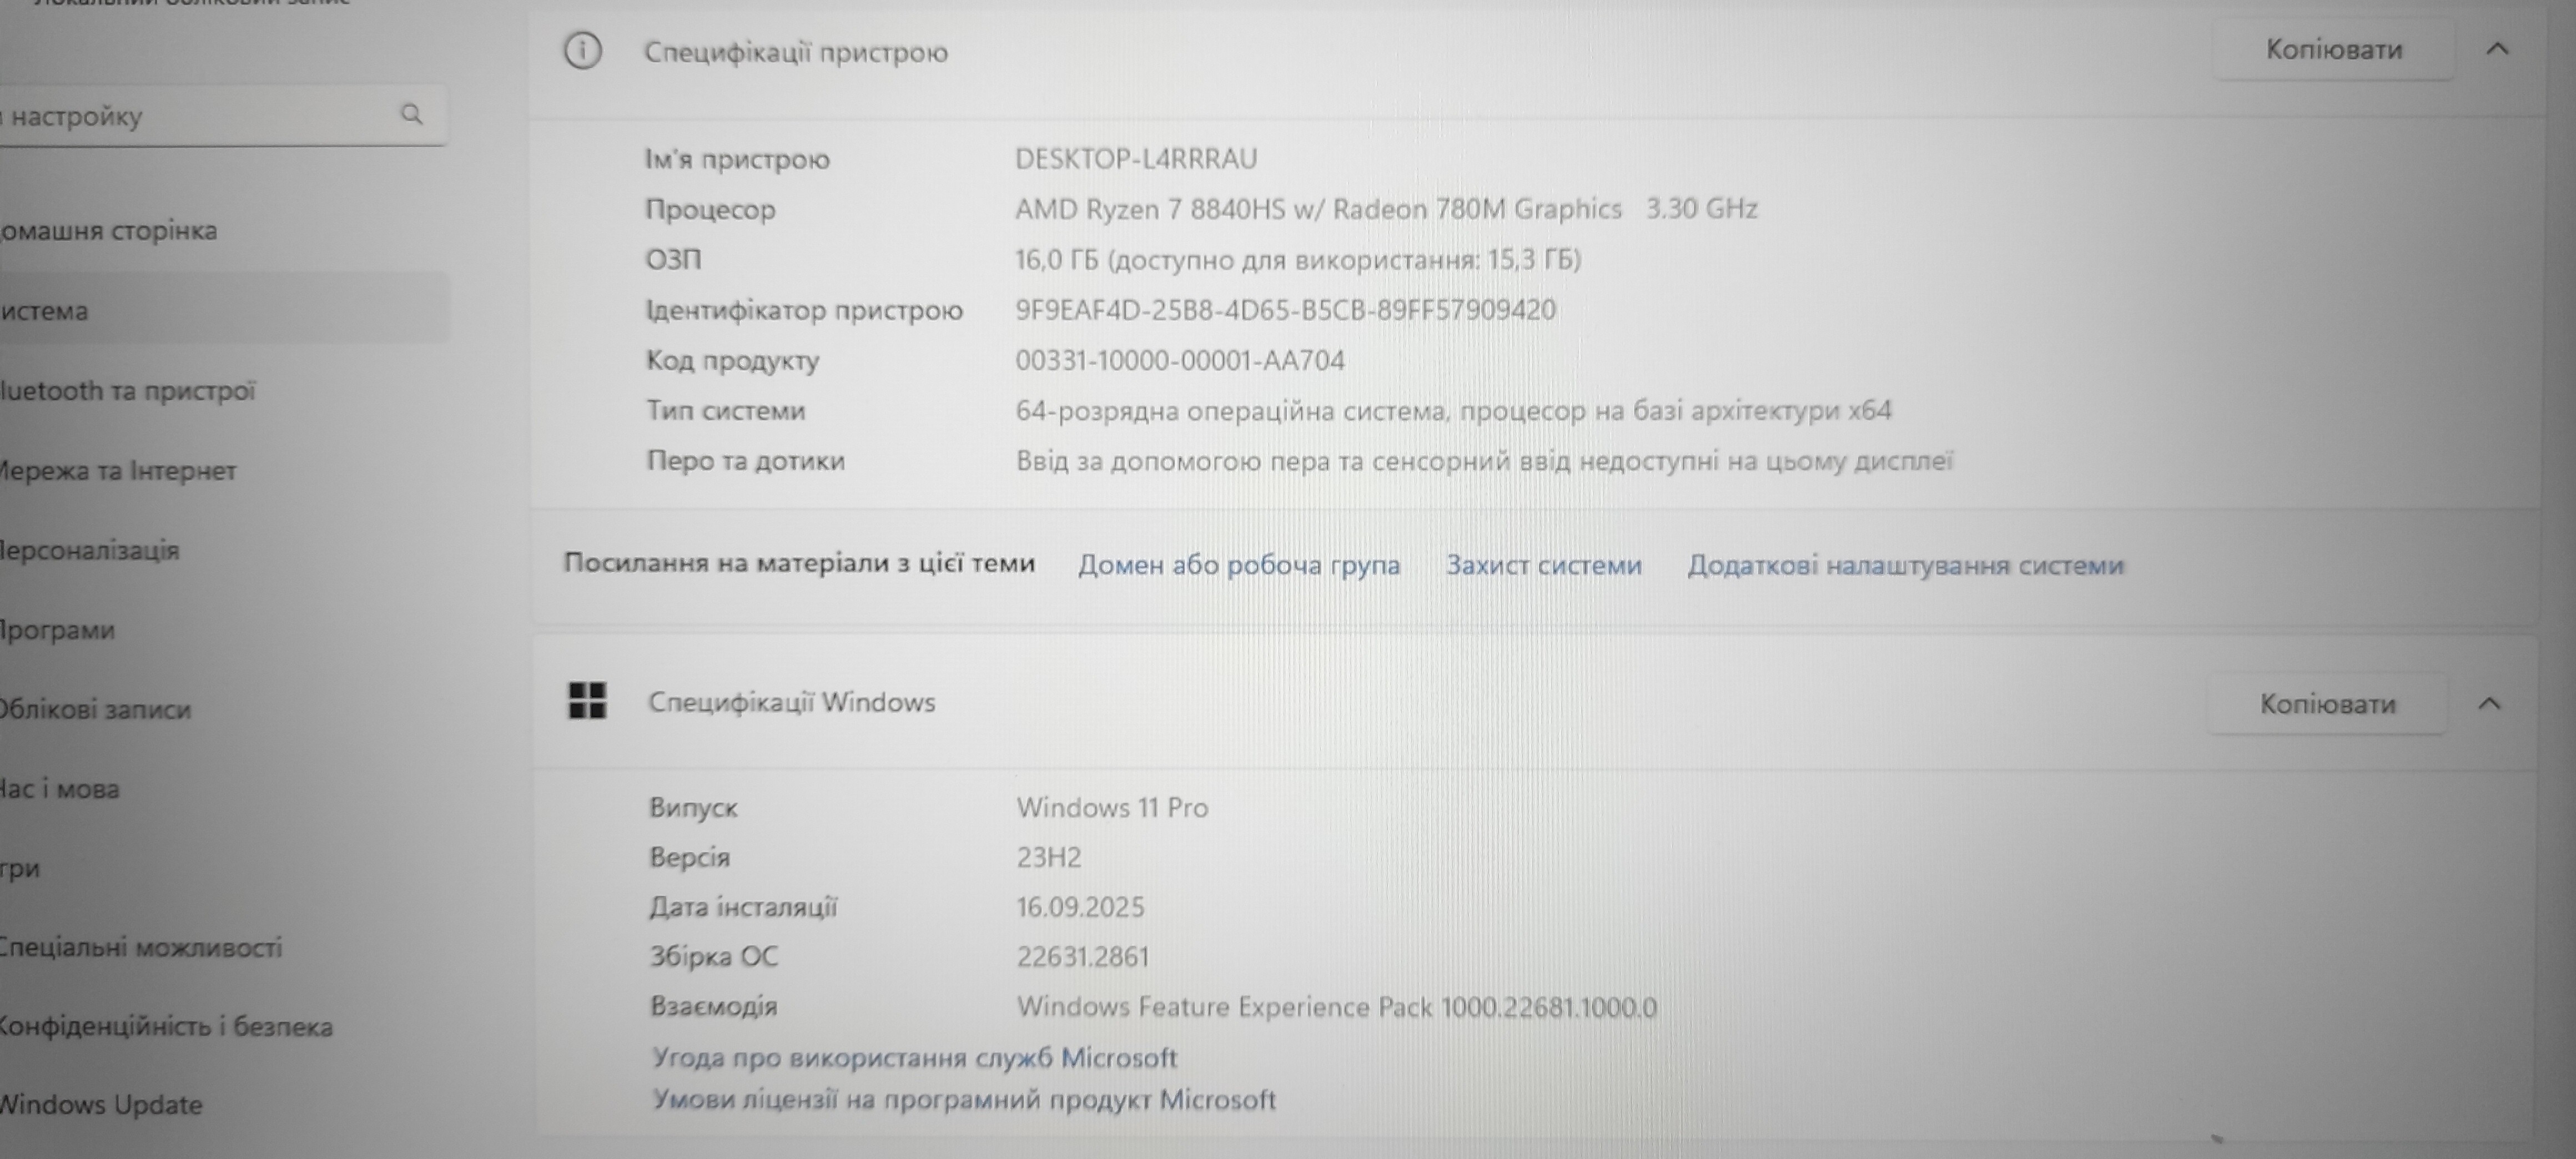Collapse the device specifications section chevron

pyautogui.click(x=2497, y=49)
